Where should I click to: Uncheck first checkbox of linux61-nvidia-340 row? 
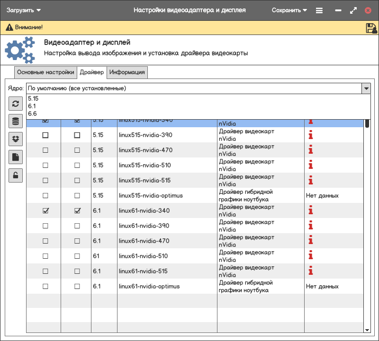pos(45,211)
